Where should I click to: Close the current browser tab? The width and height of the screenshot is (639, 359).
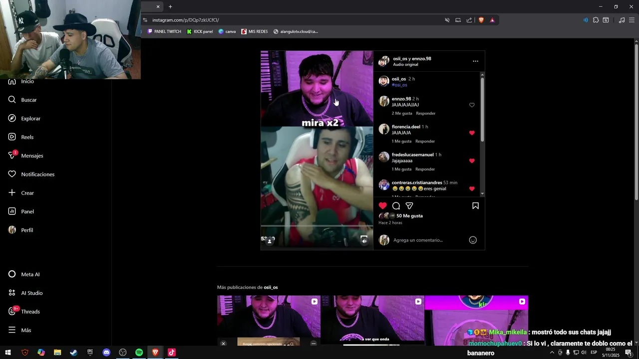(158, 6)
